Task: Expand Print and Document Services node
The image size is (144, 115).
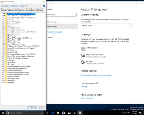Action: click(x=2, y=44)
